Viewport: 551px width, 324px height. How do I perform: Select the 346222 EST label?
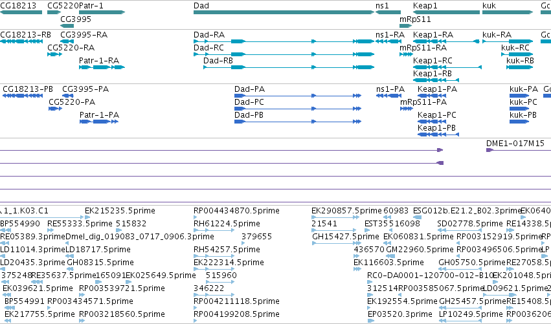point(208,288)
